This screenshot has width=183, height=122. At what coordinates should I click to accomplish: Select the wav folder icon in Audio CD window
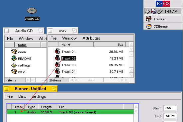(x=14, y=71)
